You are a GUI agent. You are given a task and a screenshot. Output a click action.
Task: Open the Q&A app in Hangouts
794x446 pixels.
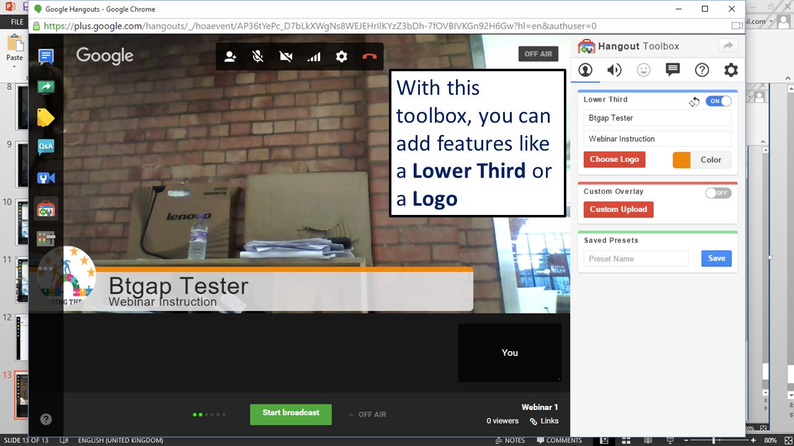pyautogui.click(x=46, y=147)
